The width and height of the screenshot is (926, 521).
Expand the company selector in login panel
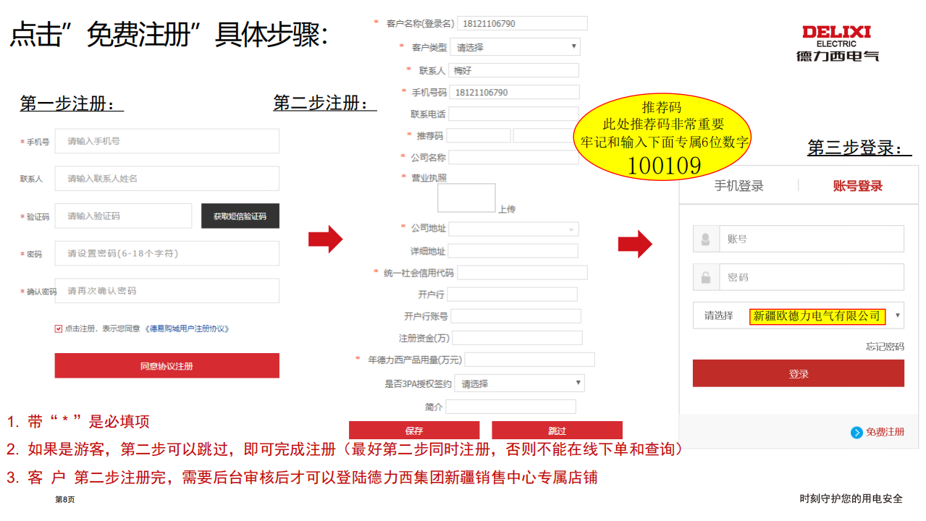coord(798,315)
